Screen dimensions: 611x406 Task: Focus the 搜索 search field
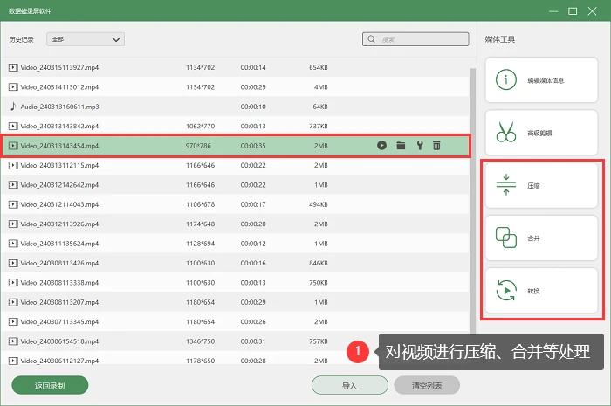[415, 39]
